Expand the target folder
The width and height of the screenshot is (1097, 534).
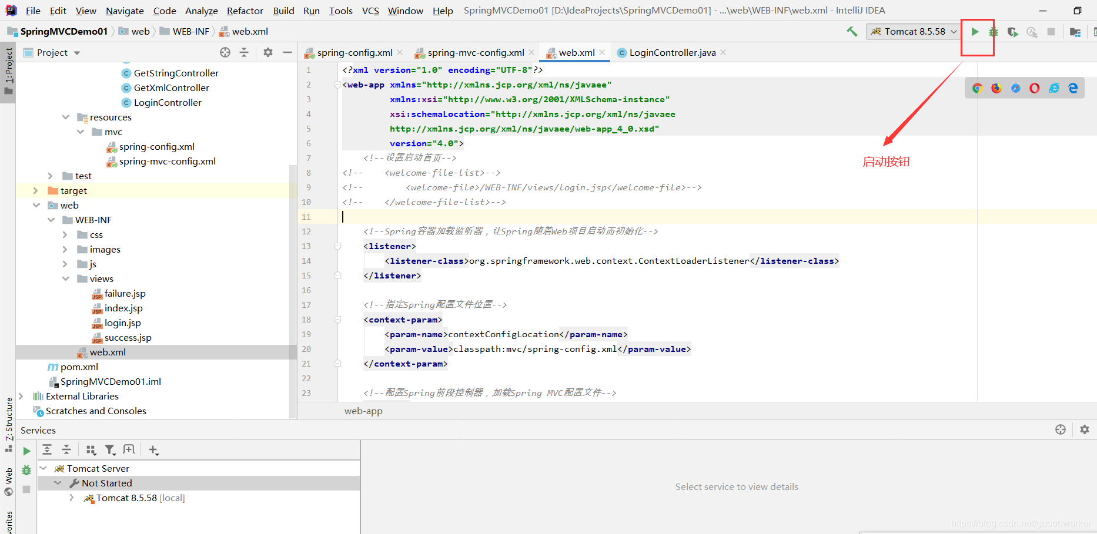point(36,190)
